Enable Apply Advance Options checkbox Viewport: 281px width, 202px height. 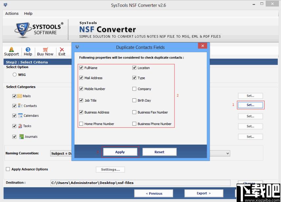pos(8,169)
